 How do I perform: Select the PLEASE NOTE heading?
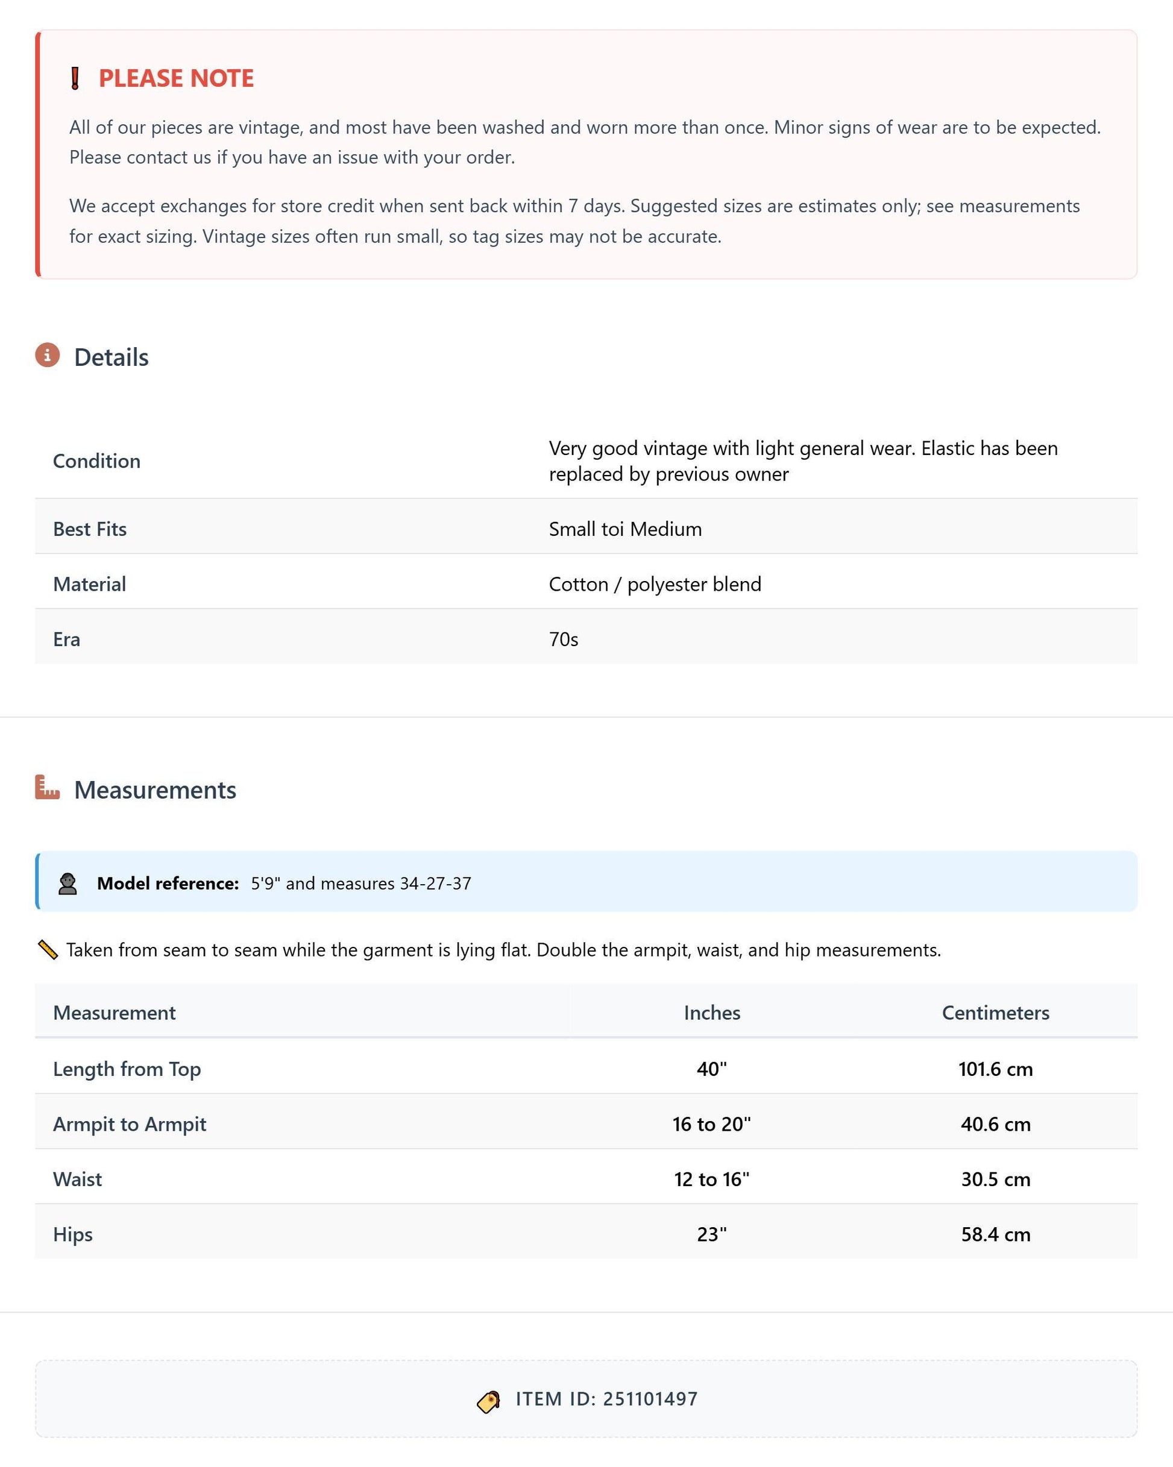click(x=176, y=78)
